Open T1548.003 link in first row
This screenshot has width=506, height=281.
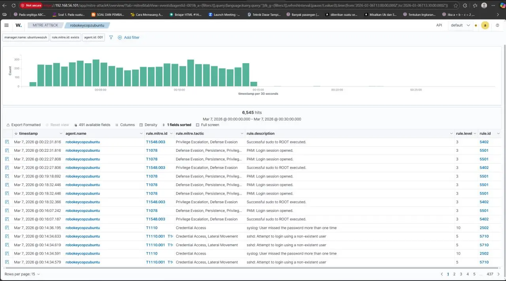[155, 142]
